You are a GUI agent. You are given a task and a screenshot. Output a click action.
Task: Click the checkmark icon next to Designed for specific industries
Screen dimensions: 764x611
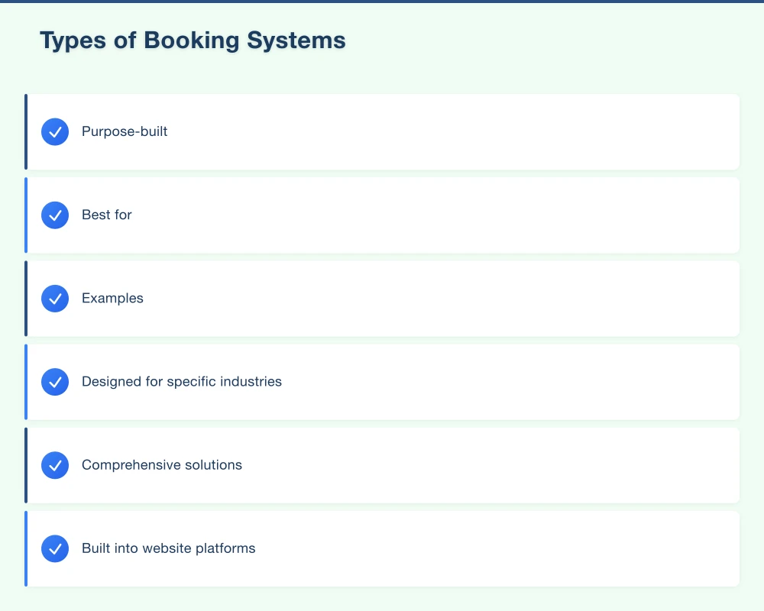coord(54,381)
